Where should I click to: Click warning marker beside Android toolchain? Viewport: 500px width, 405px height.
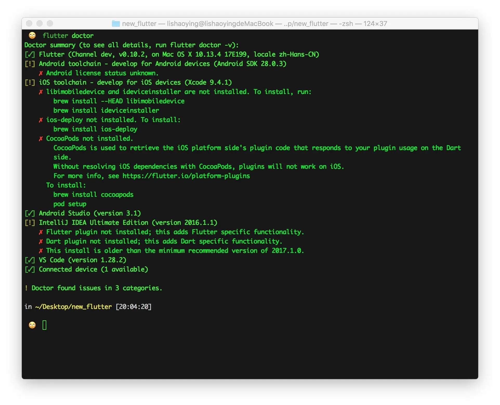tap(30, 64)
